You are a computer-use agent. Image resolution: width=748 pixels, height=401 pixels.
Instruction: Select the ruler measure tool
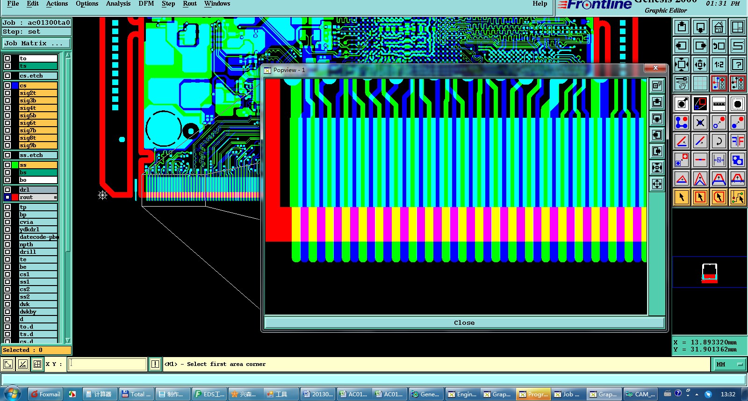point(719,104)
